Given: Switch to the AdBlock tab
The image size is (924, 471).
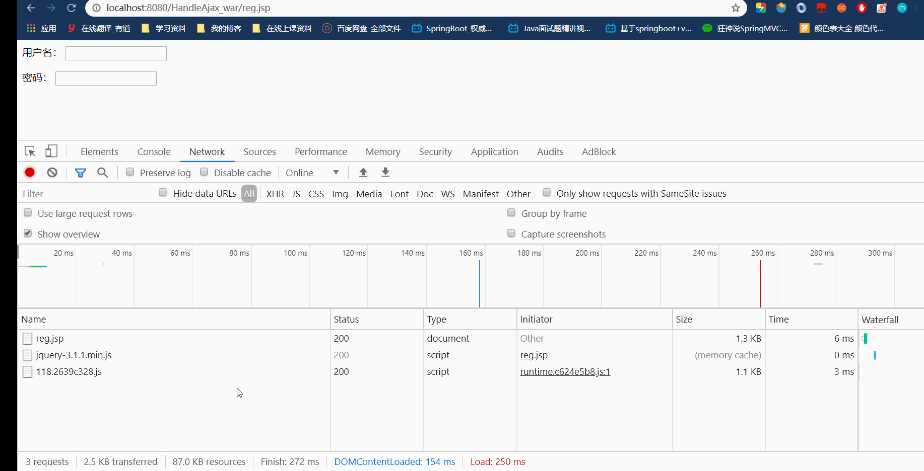Looking at the screenshot, I should pos(599,152).
